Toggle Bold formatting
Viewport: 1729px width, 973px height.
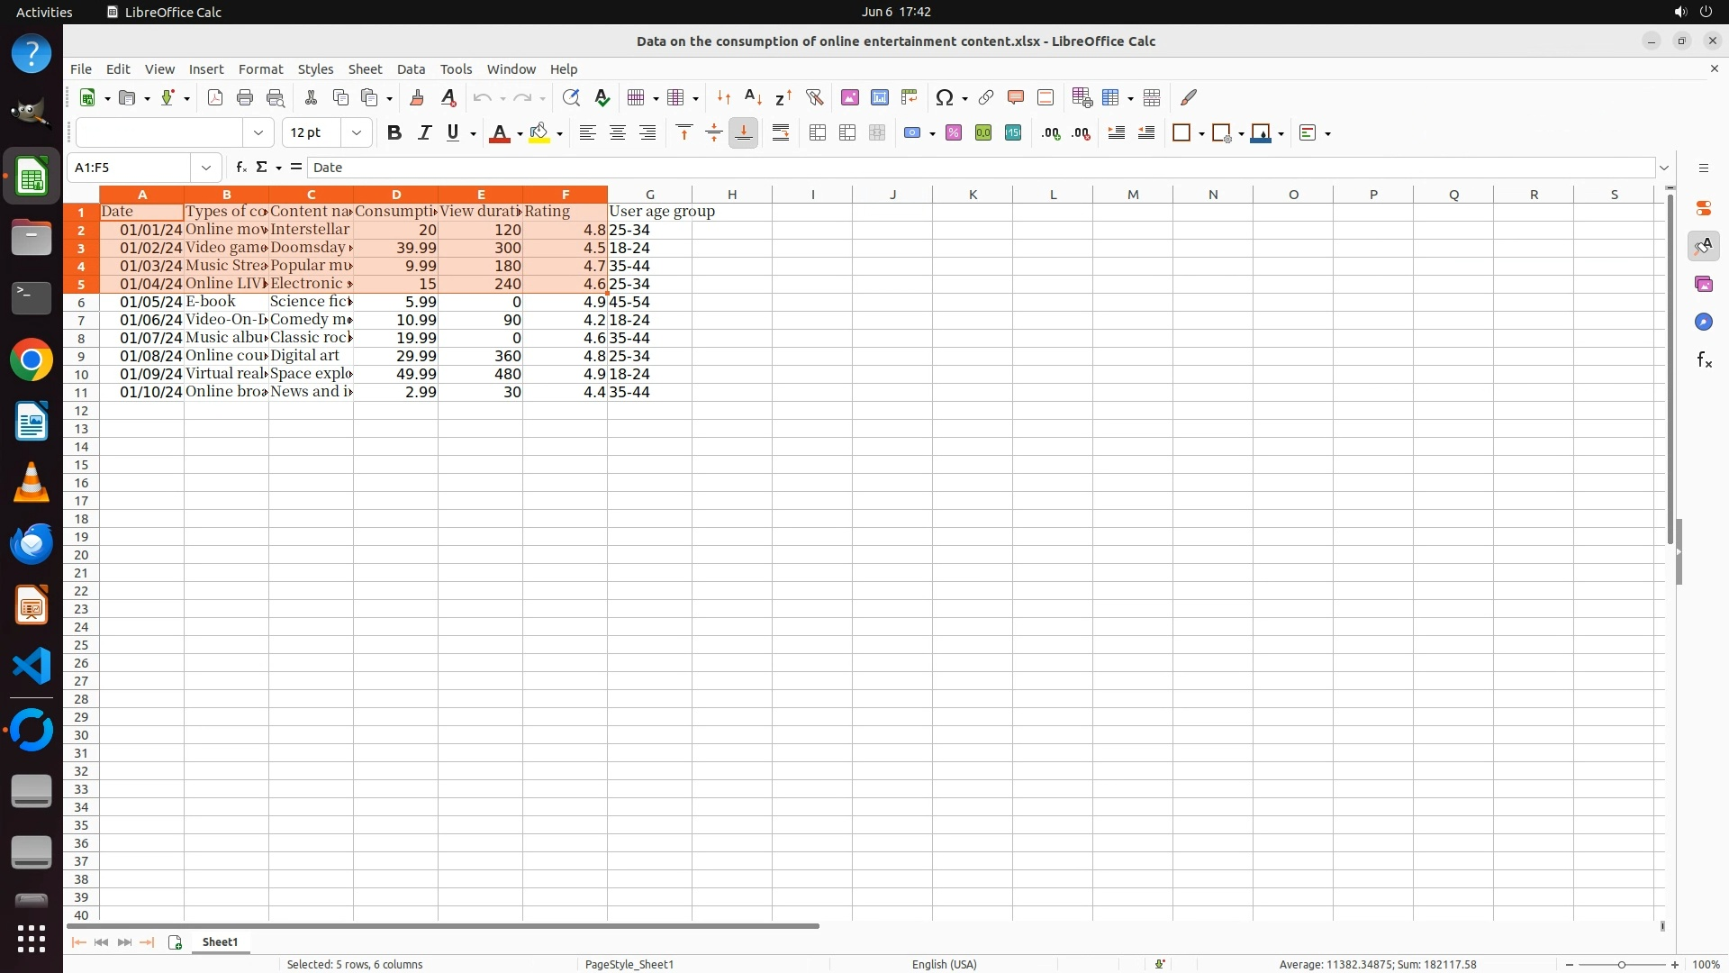[x=394, y=133]
